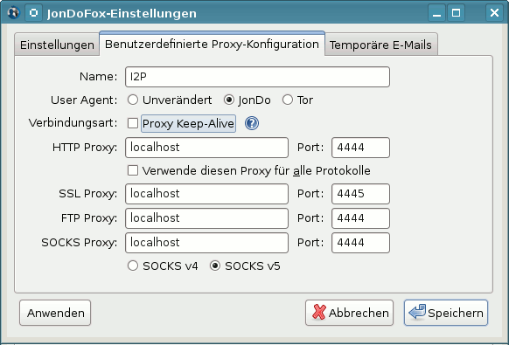
Task: Click the SSL Proxy port field 4445
Action: coord(360,194)
